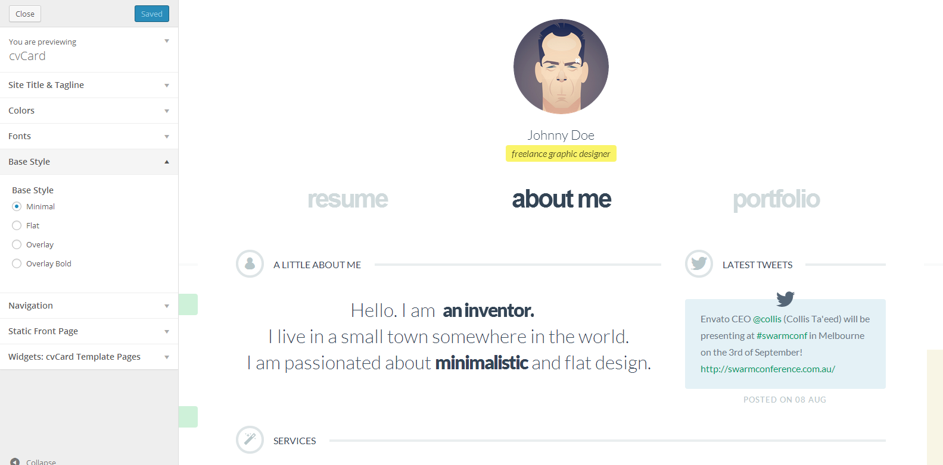Click the @collis mention link

pyautogui.click(x=767, y=319)
